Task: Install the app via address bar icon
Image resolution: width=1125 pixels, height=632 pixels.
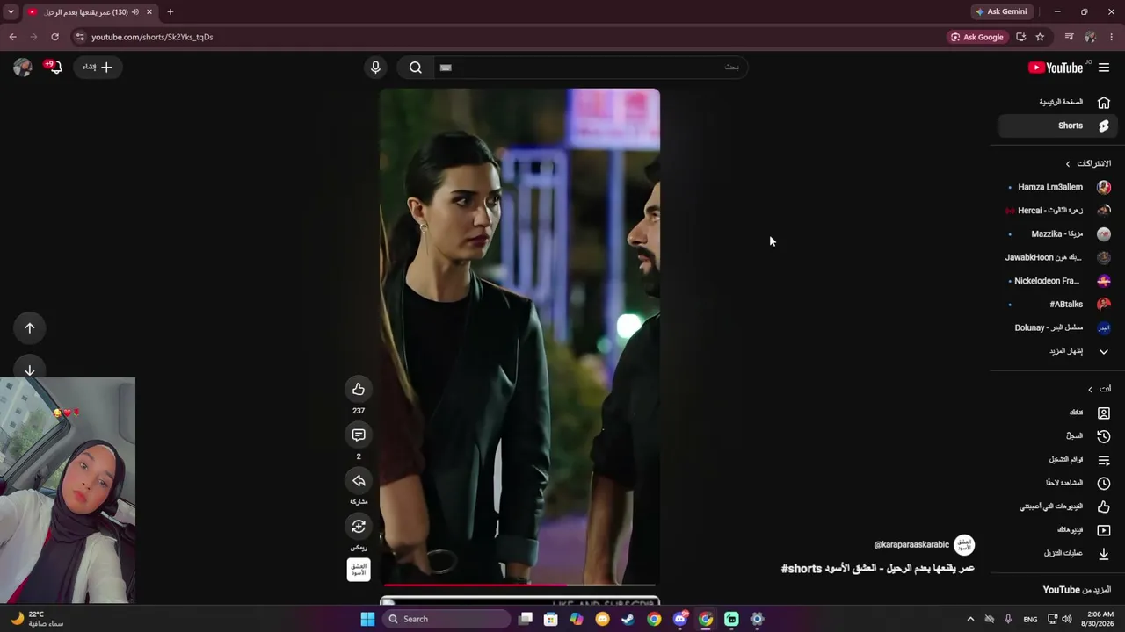Action: pyautogui.click(x=1020, y=37)
